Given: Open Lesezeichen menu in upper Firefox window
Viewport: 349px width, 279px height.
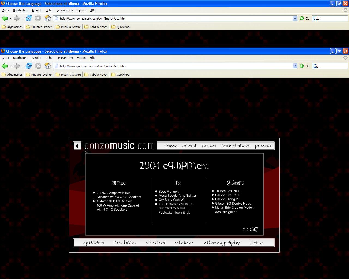Looking at the screenshot, I should click(65, 10).
